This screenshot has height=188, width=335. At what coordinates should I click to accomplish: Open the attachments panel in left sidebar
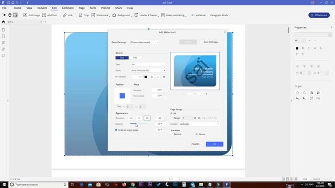[3, 49]
